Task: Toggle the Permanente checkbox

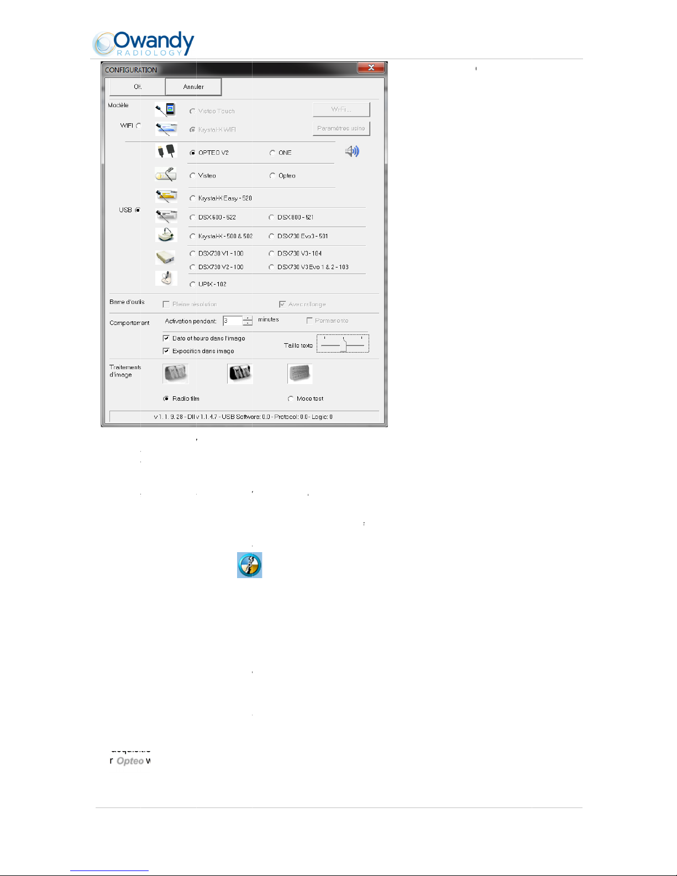Action: pyautogui.click(x=309, y=321)
